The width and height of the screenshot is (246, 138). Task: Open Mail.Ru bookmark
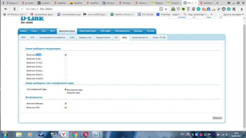click(122, 14)
